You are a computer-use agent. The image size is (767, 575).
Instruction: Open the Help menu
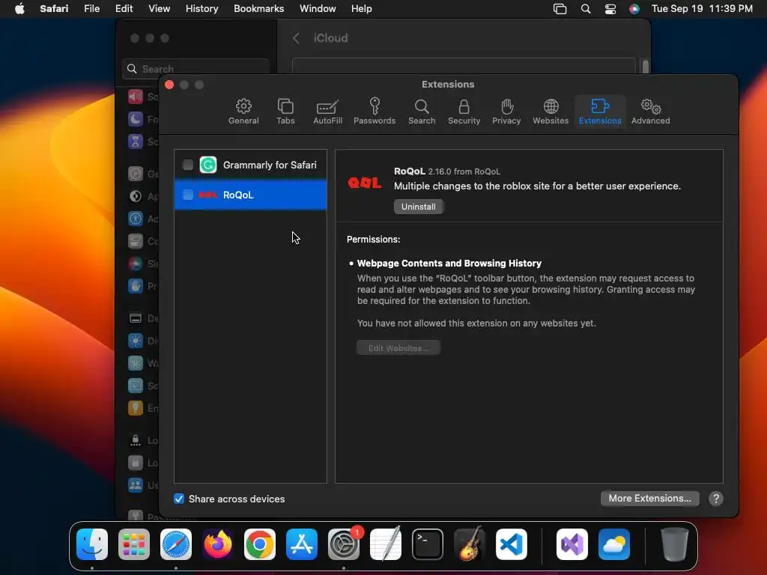click(x=362, y=9)
